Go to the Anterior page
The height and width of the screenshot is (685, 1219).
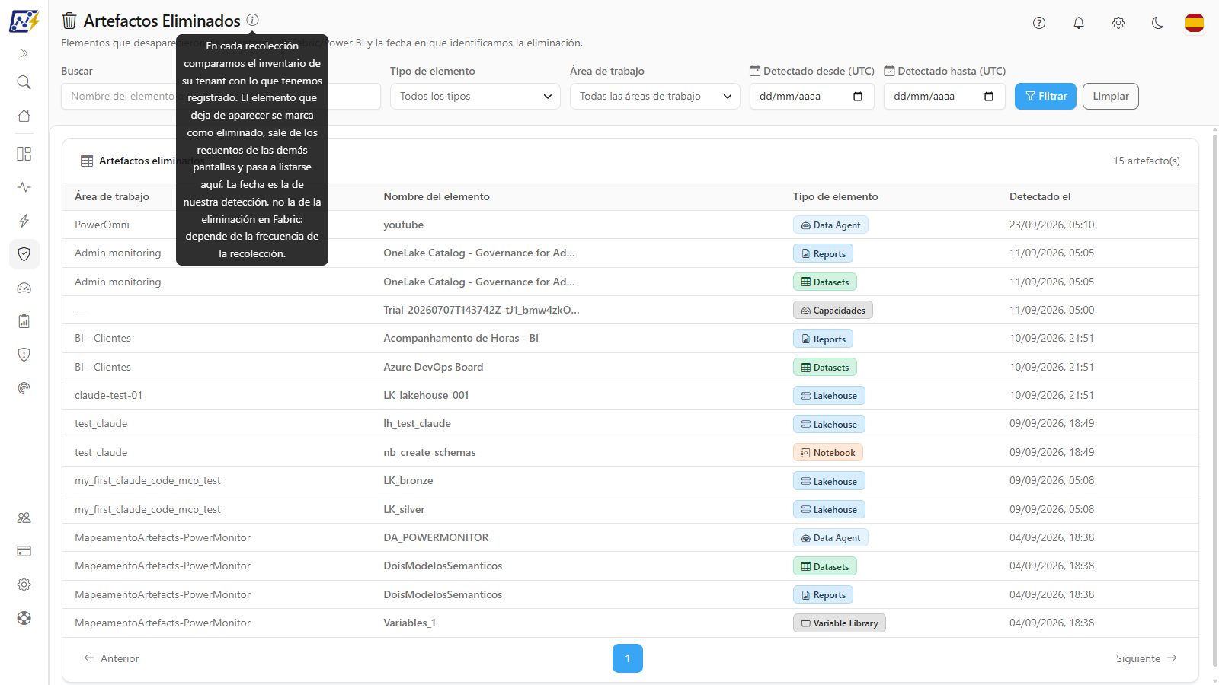(x=111, y=658)
